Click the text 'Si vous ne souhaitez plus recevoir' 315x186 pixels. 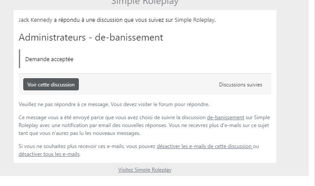click(138, 150)
